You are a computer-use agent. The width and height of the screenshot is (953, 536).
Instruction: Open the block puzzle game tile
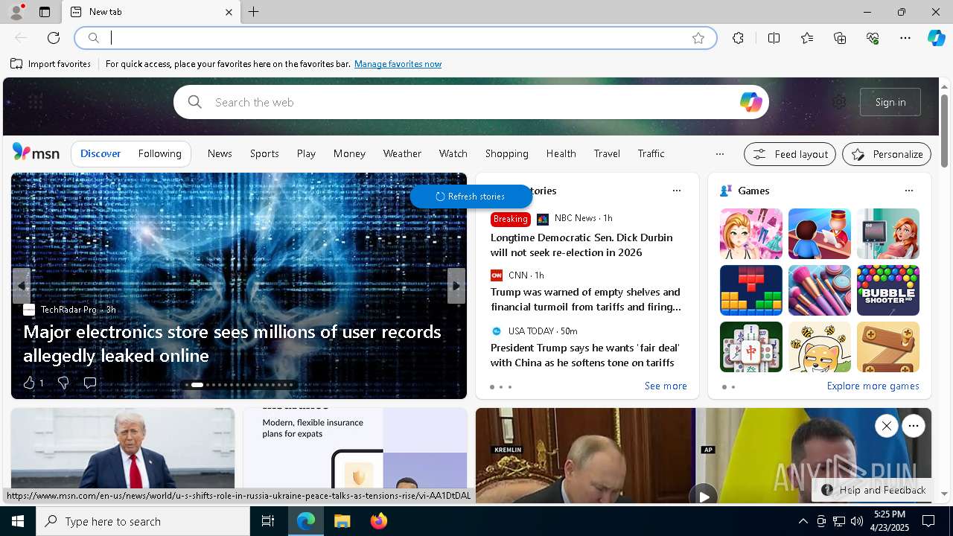pyautogui.click(x=751, y=290)
